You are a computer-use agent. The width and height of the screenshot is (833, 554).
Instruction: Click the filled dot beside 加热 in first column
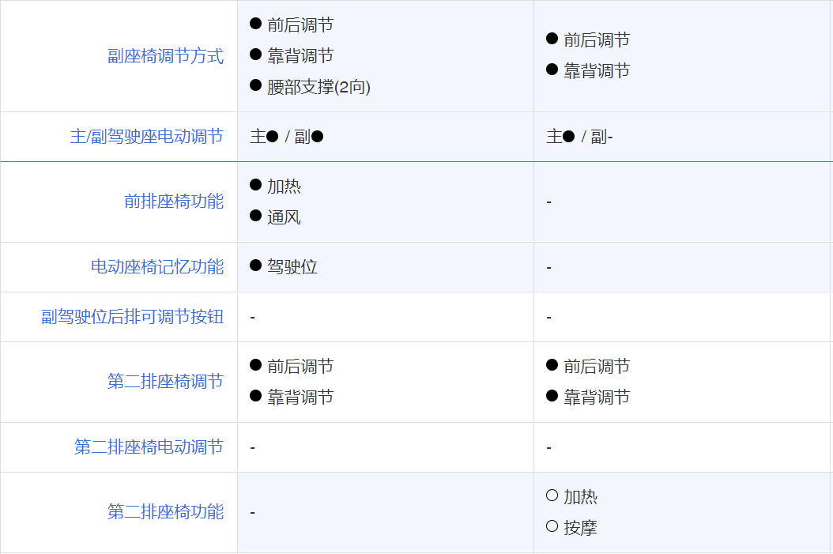click(255, 185)
